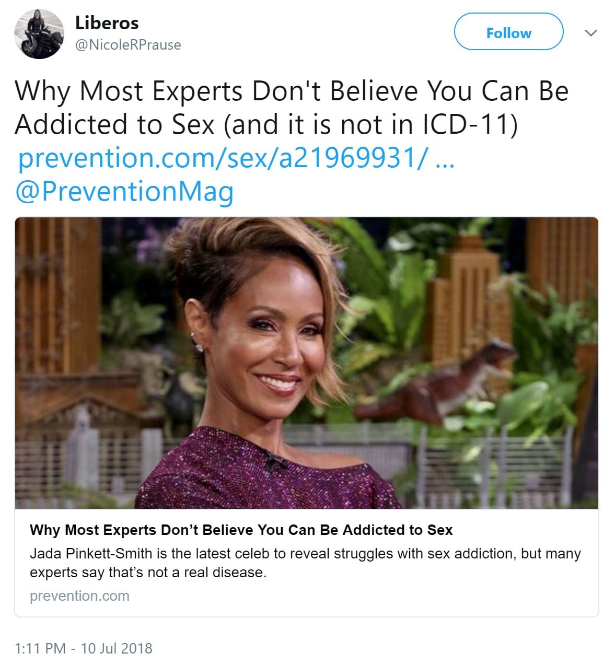The width and height of the screenshot is (615, 665).
Task: Click the Jada Pinkett-Smith card description text
Action: (x=305, y=563)
